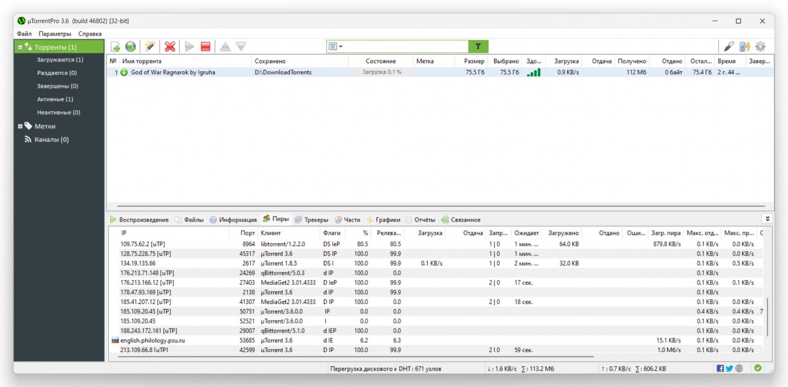Move torrent up in queue arrow
This screenshot has height=387, width=788.
point(225,47)
